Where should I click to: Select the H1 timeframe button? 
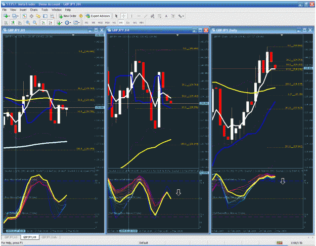tap(114, 23)
